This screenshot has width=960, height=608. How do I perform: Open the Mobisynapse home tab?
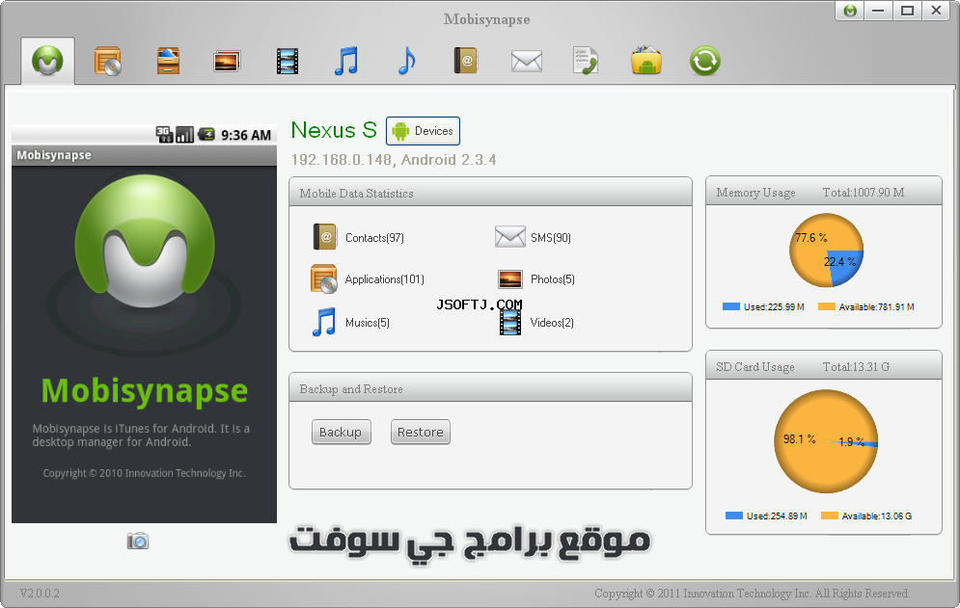(x=47, y=61)
